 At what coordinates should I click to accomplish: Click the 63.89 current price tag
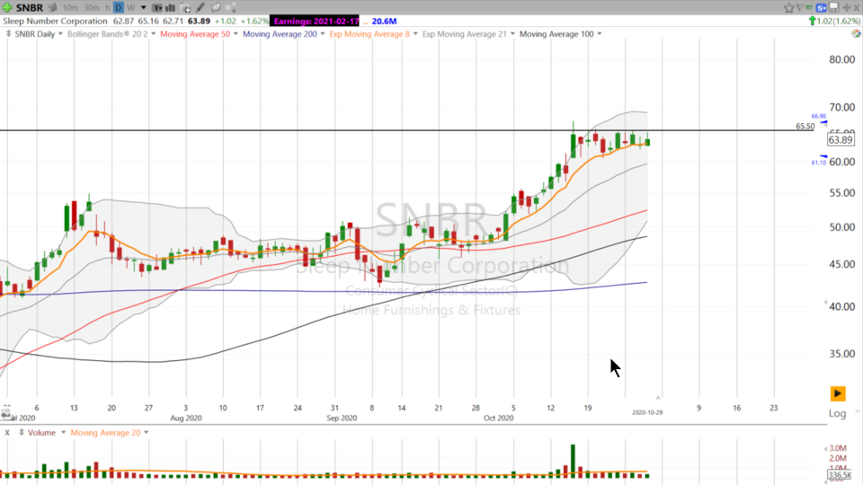[x=841, y=140]
